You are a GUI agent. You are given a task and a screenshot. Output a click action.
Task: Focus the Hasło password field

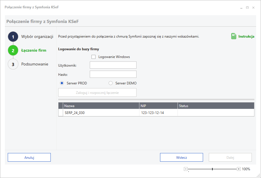pyautogui.click(x=113, y=74)
